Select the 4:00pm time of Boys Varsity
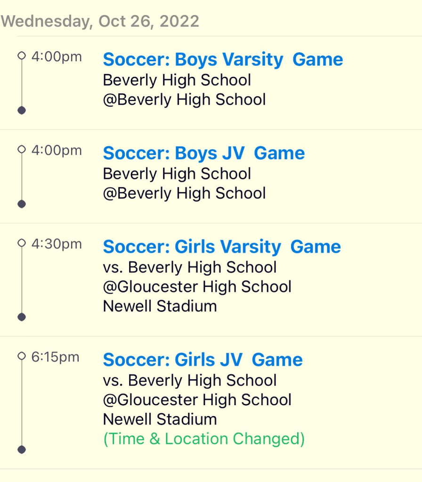This screenshot has height=482, width=422. pos(57,57)
